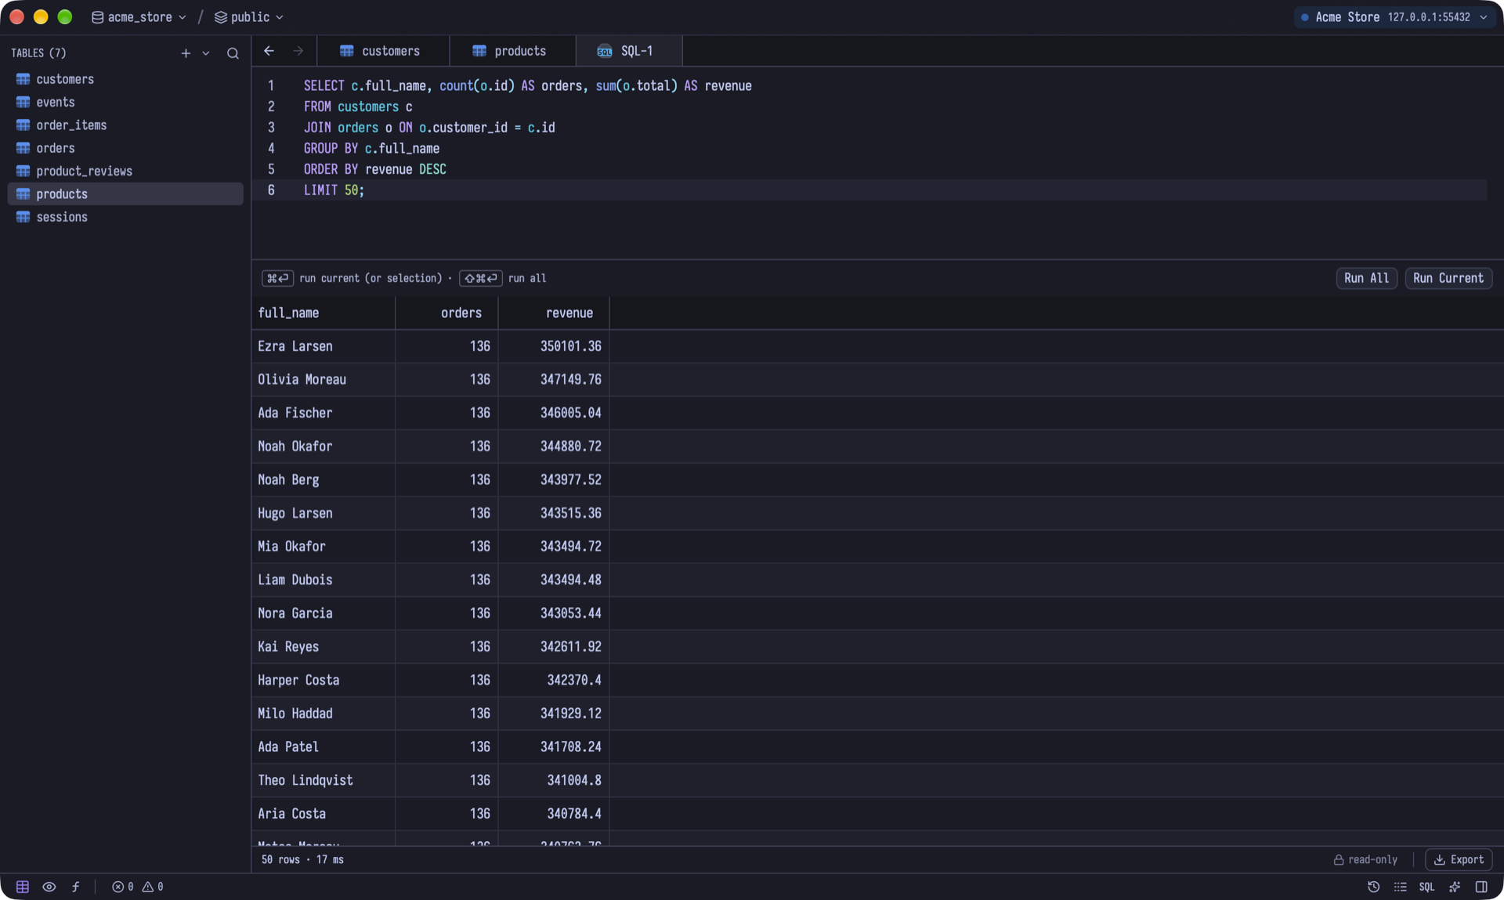Open query history clock icon
The image size is (1504, 900).
[x=1373, y=887]
